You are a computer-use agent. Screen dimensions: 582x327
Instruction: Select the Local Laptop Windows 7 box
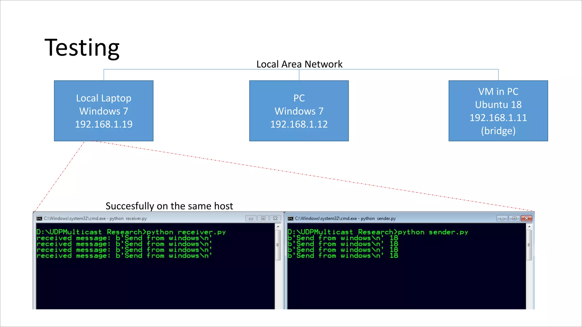pyautogui.click(x=104, y=111)
